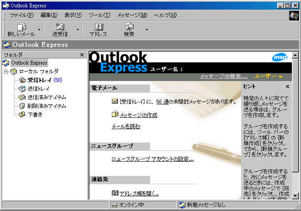The image size is (301, 211).
Task: Click the ローカル フォルダ folder icon
Action: pos(13,71)
